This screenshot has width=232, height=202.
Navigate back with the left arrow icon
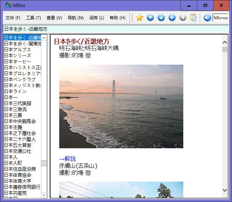coord(172,18)
